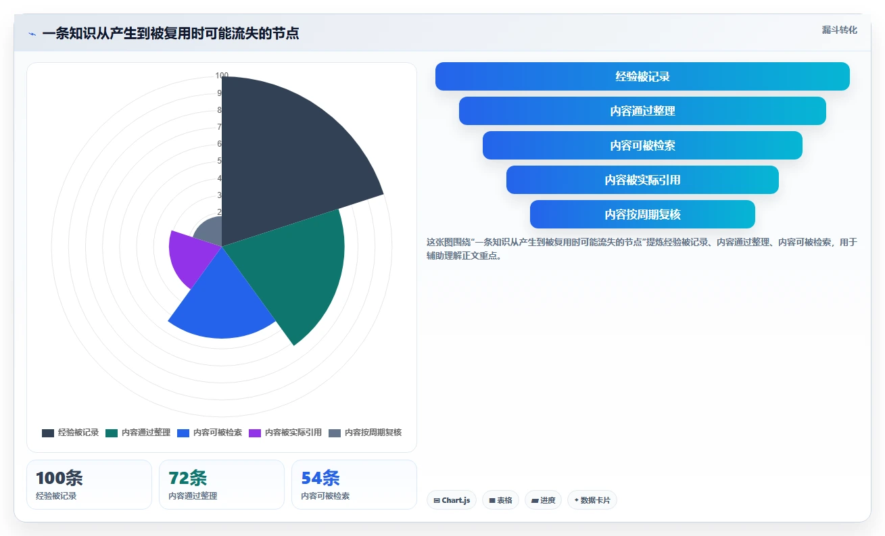Open the 54条 内容可被检索 data card
The image size is (885, 536).
coord(354,485)
